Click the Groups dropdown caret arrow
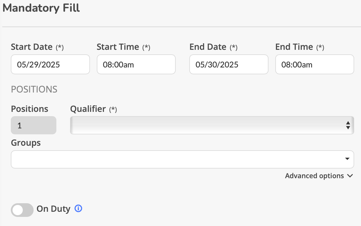The image size is (361, 226). coord(347,159)
